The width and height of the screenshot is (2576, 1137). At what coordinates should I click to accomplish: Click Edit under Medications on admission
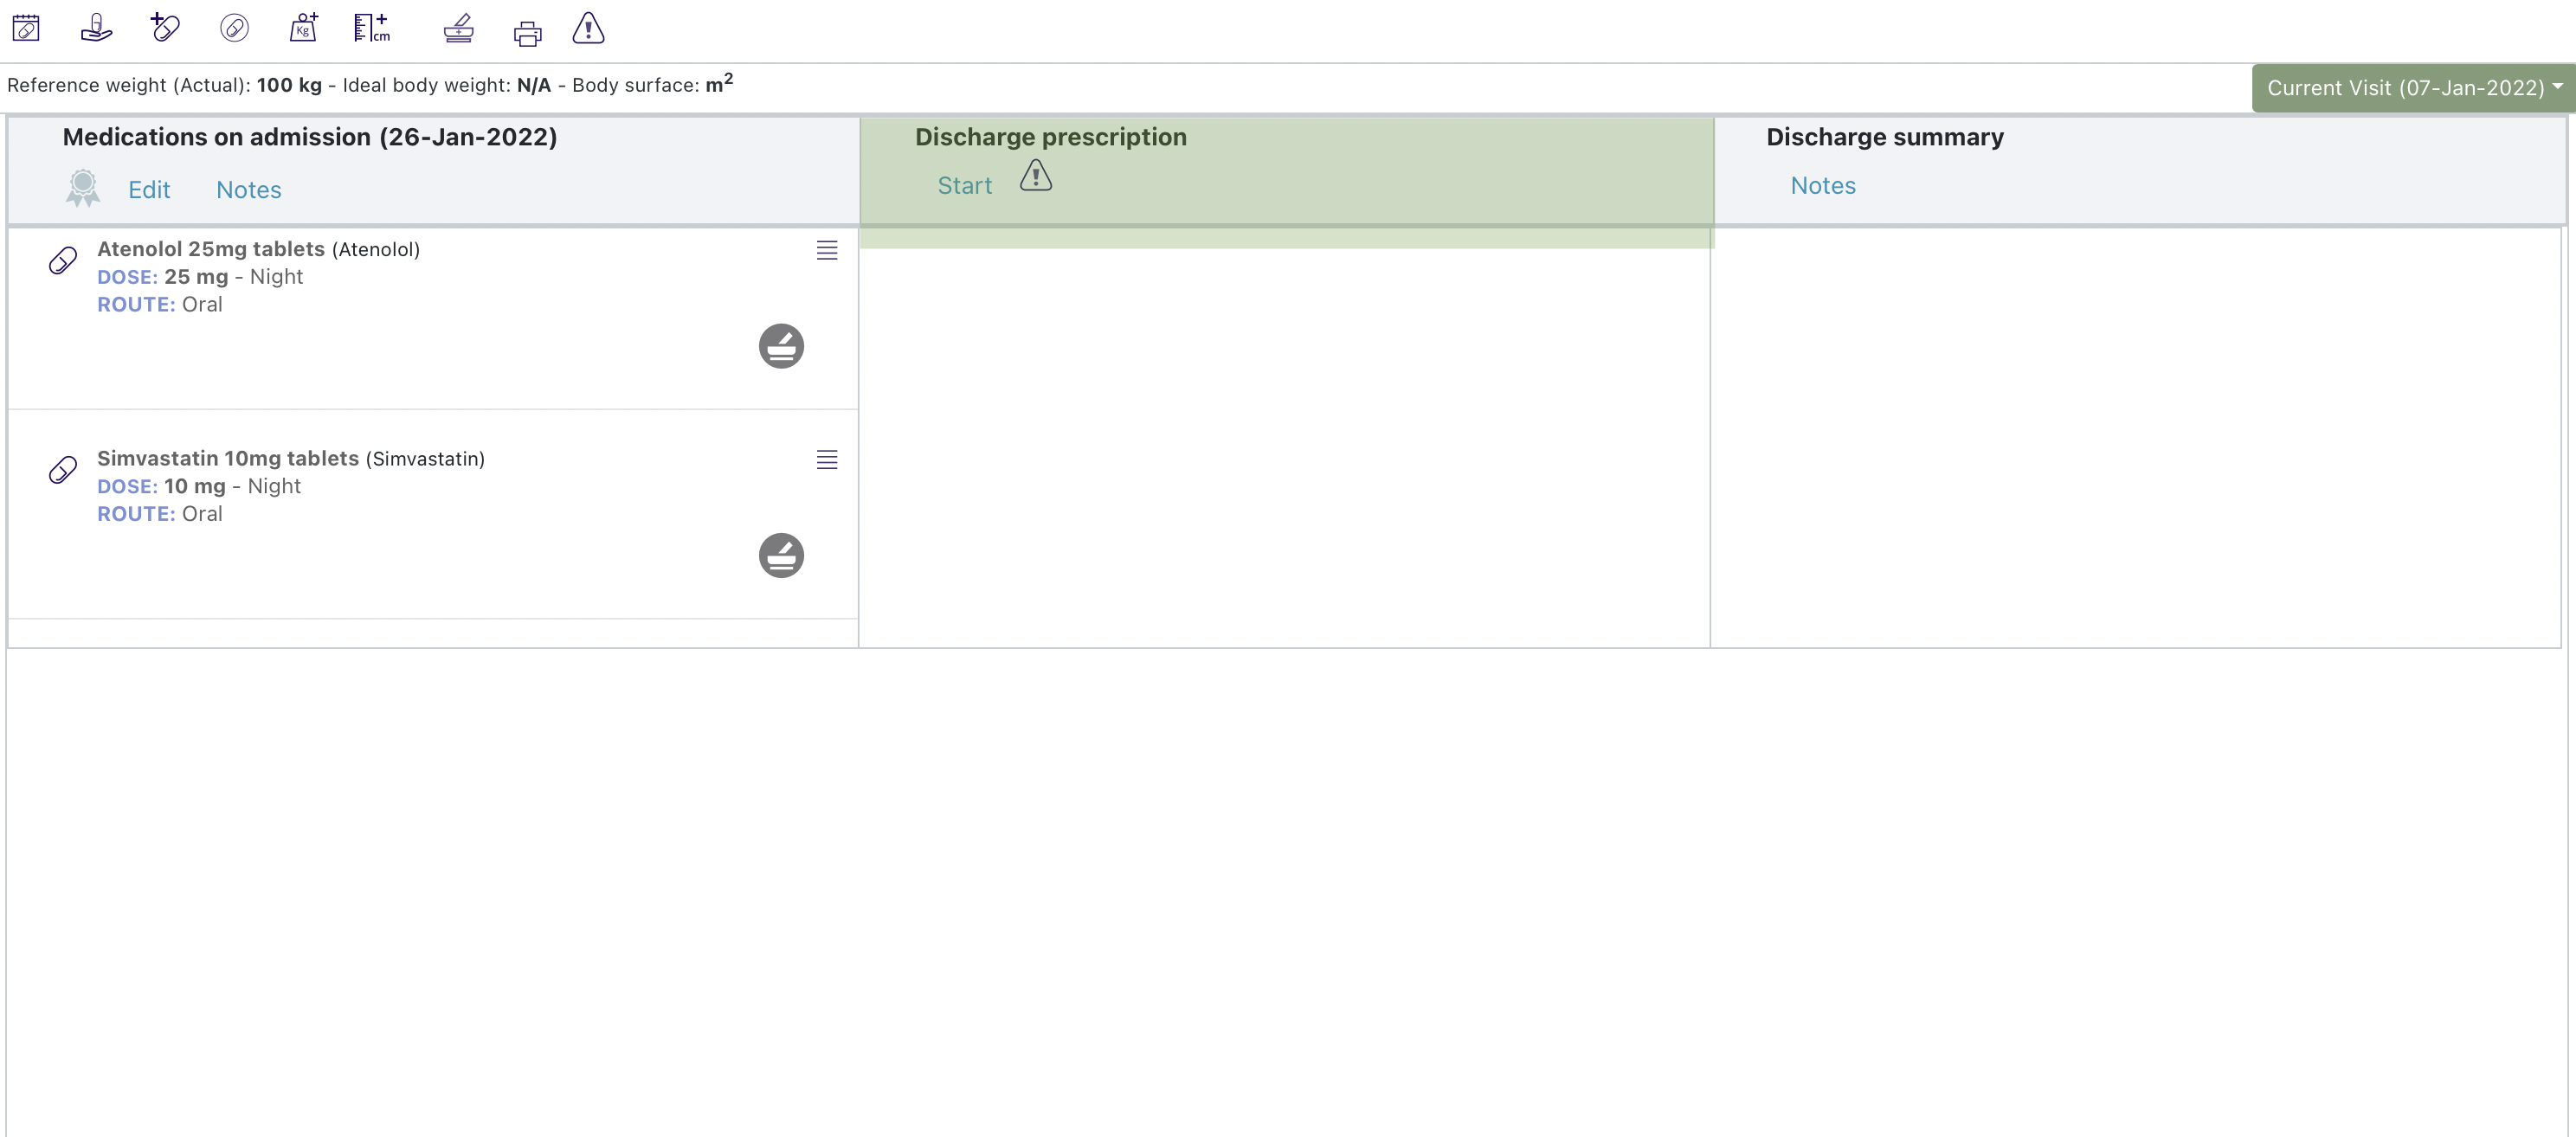[149, 190]
